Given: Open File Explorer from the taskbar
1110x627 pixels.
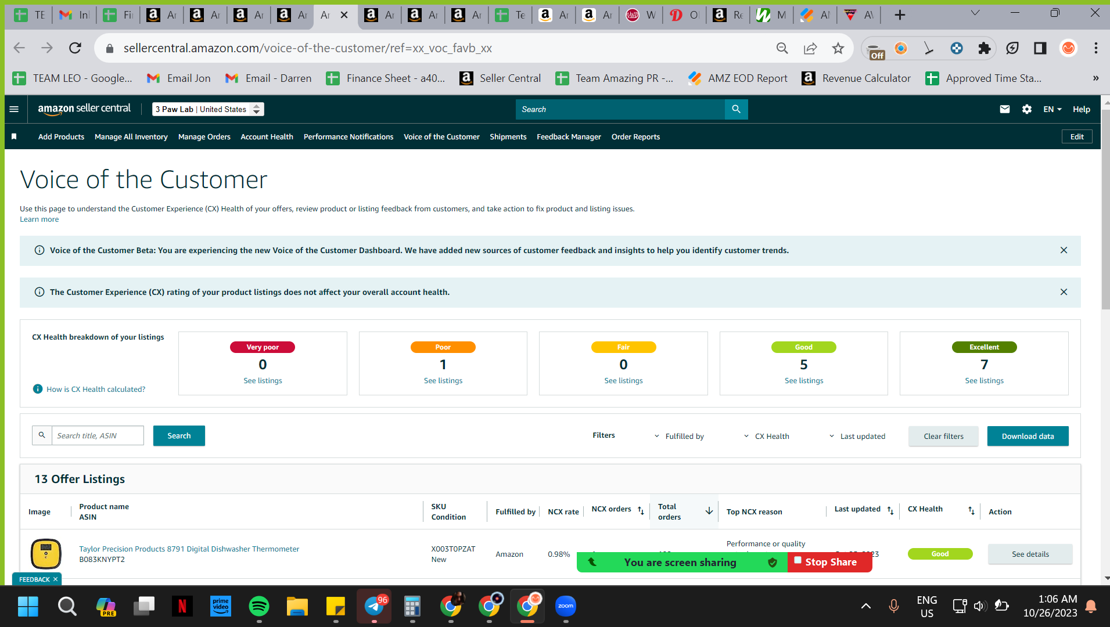Looking at the screenshot, I should click(x=297, y=606).
